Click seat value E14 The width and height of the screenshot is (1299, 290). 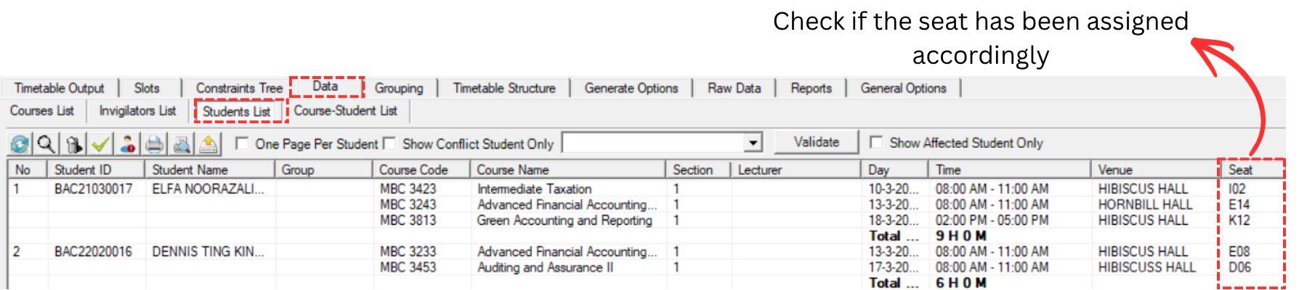pyautogui.click(x=1239, y=205)
